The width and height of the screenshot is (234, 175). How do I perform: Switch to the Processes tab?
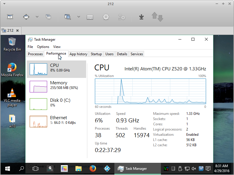(36, 54)
